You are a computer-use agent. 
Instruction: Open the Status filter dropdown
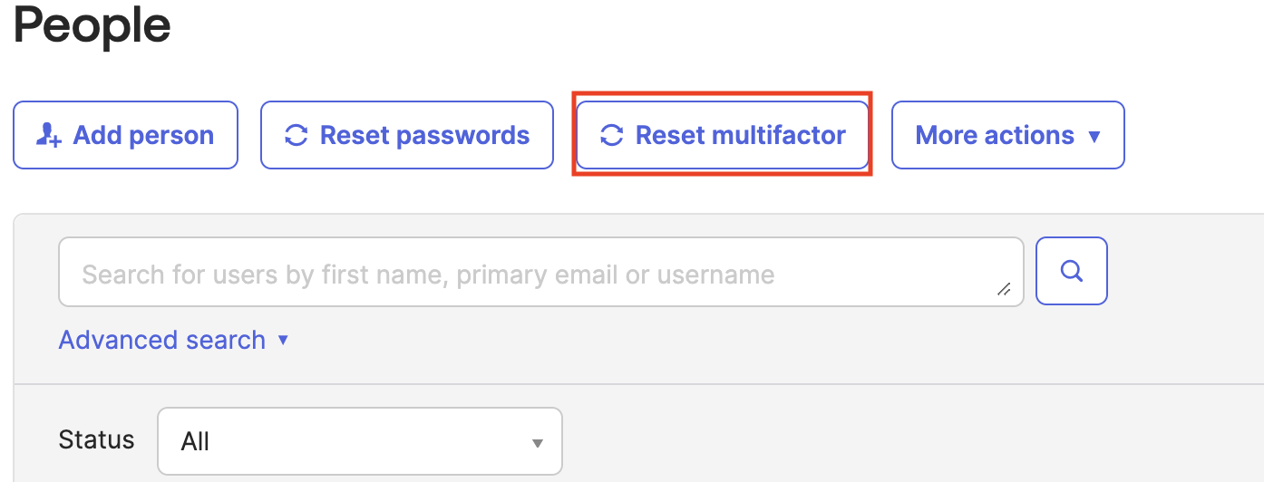(x=359, y=441)
